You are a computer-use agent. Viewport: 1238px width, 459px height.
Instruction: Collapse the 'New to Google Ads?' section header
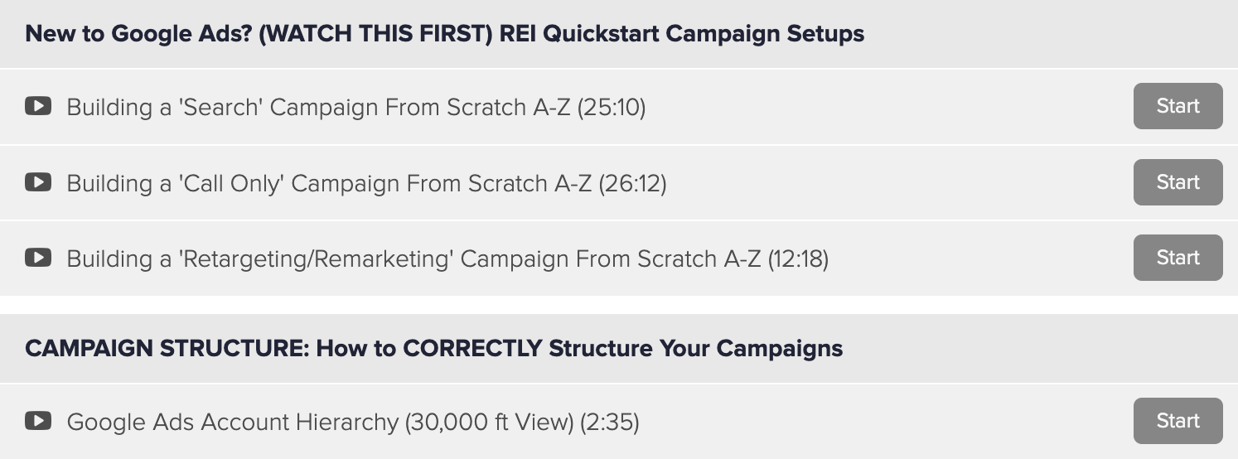click(x=619, y=34)
